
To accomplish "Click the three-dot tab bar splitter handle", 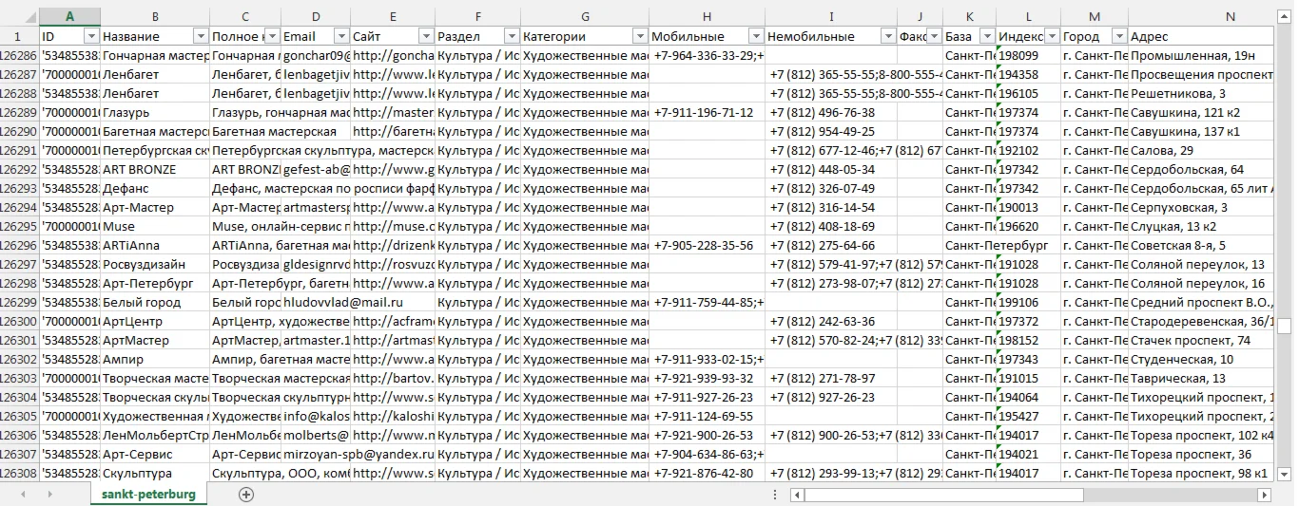I will click(x=775, y=495).
